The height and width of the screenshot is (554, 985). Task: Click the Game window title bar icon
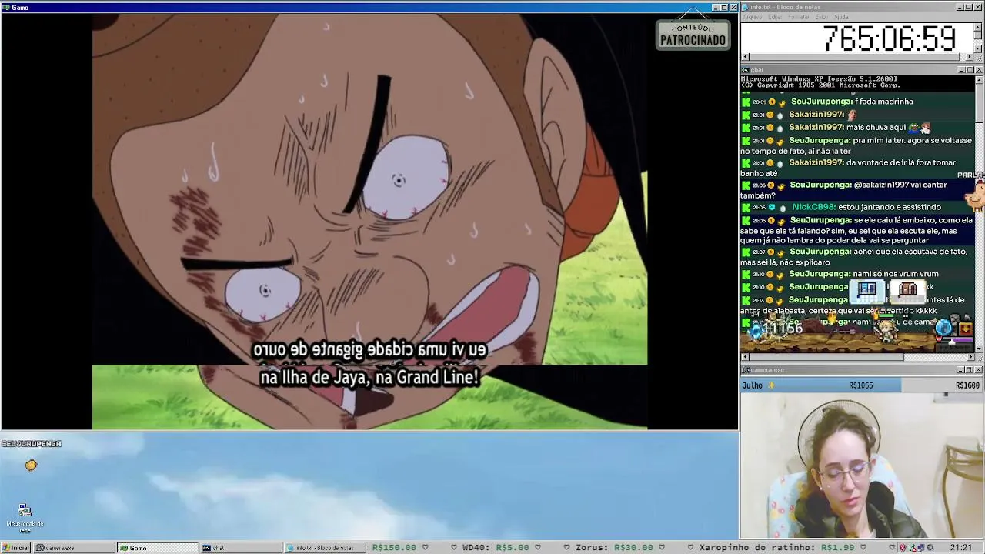pos(6,8)
